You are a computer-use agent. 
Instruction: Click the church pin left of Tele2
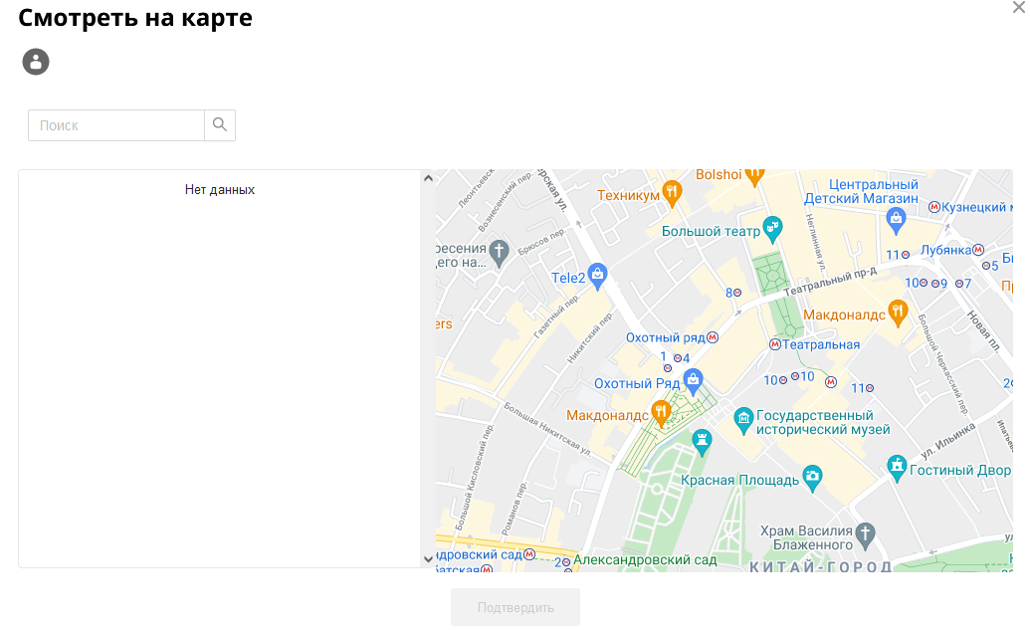[500, 253]
